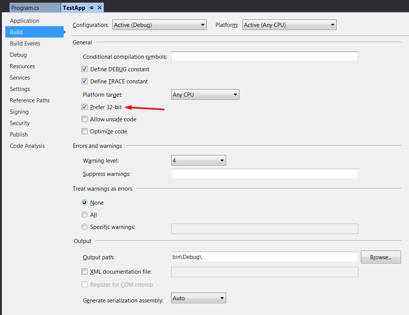Select the None warnings radio button
Screen dimensions: 409x315
pyautogui.click(x=84, y=202)
